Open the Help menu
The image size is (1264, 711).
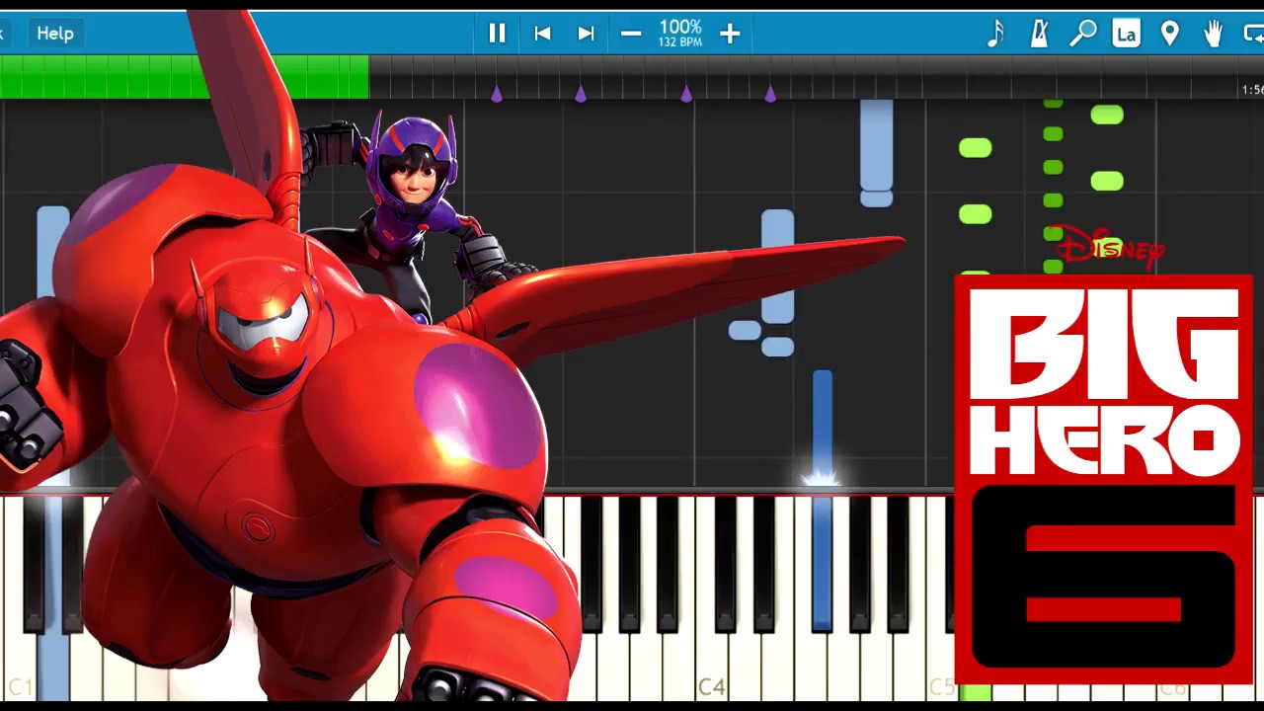(x=55, y=33)
